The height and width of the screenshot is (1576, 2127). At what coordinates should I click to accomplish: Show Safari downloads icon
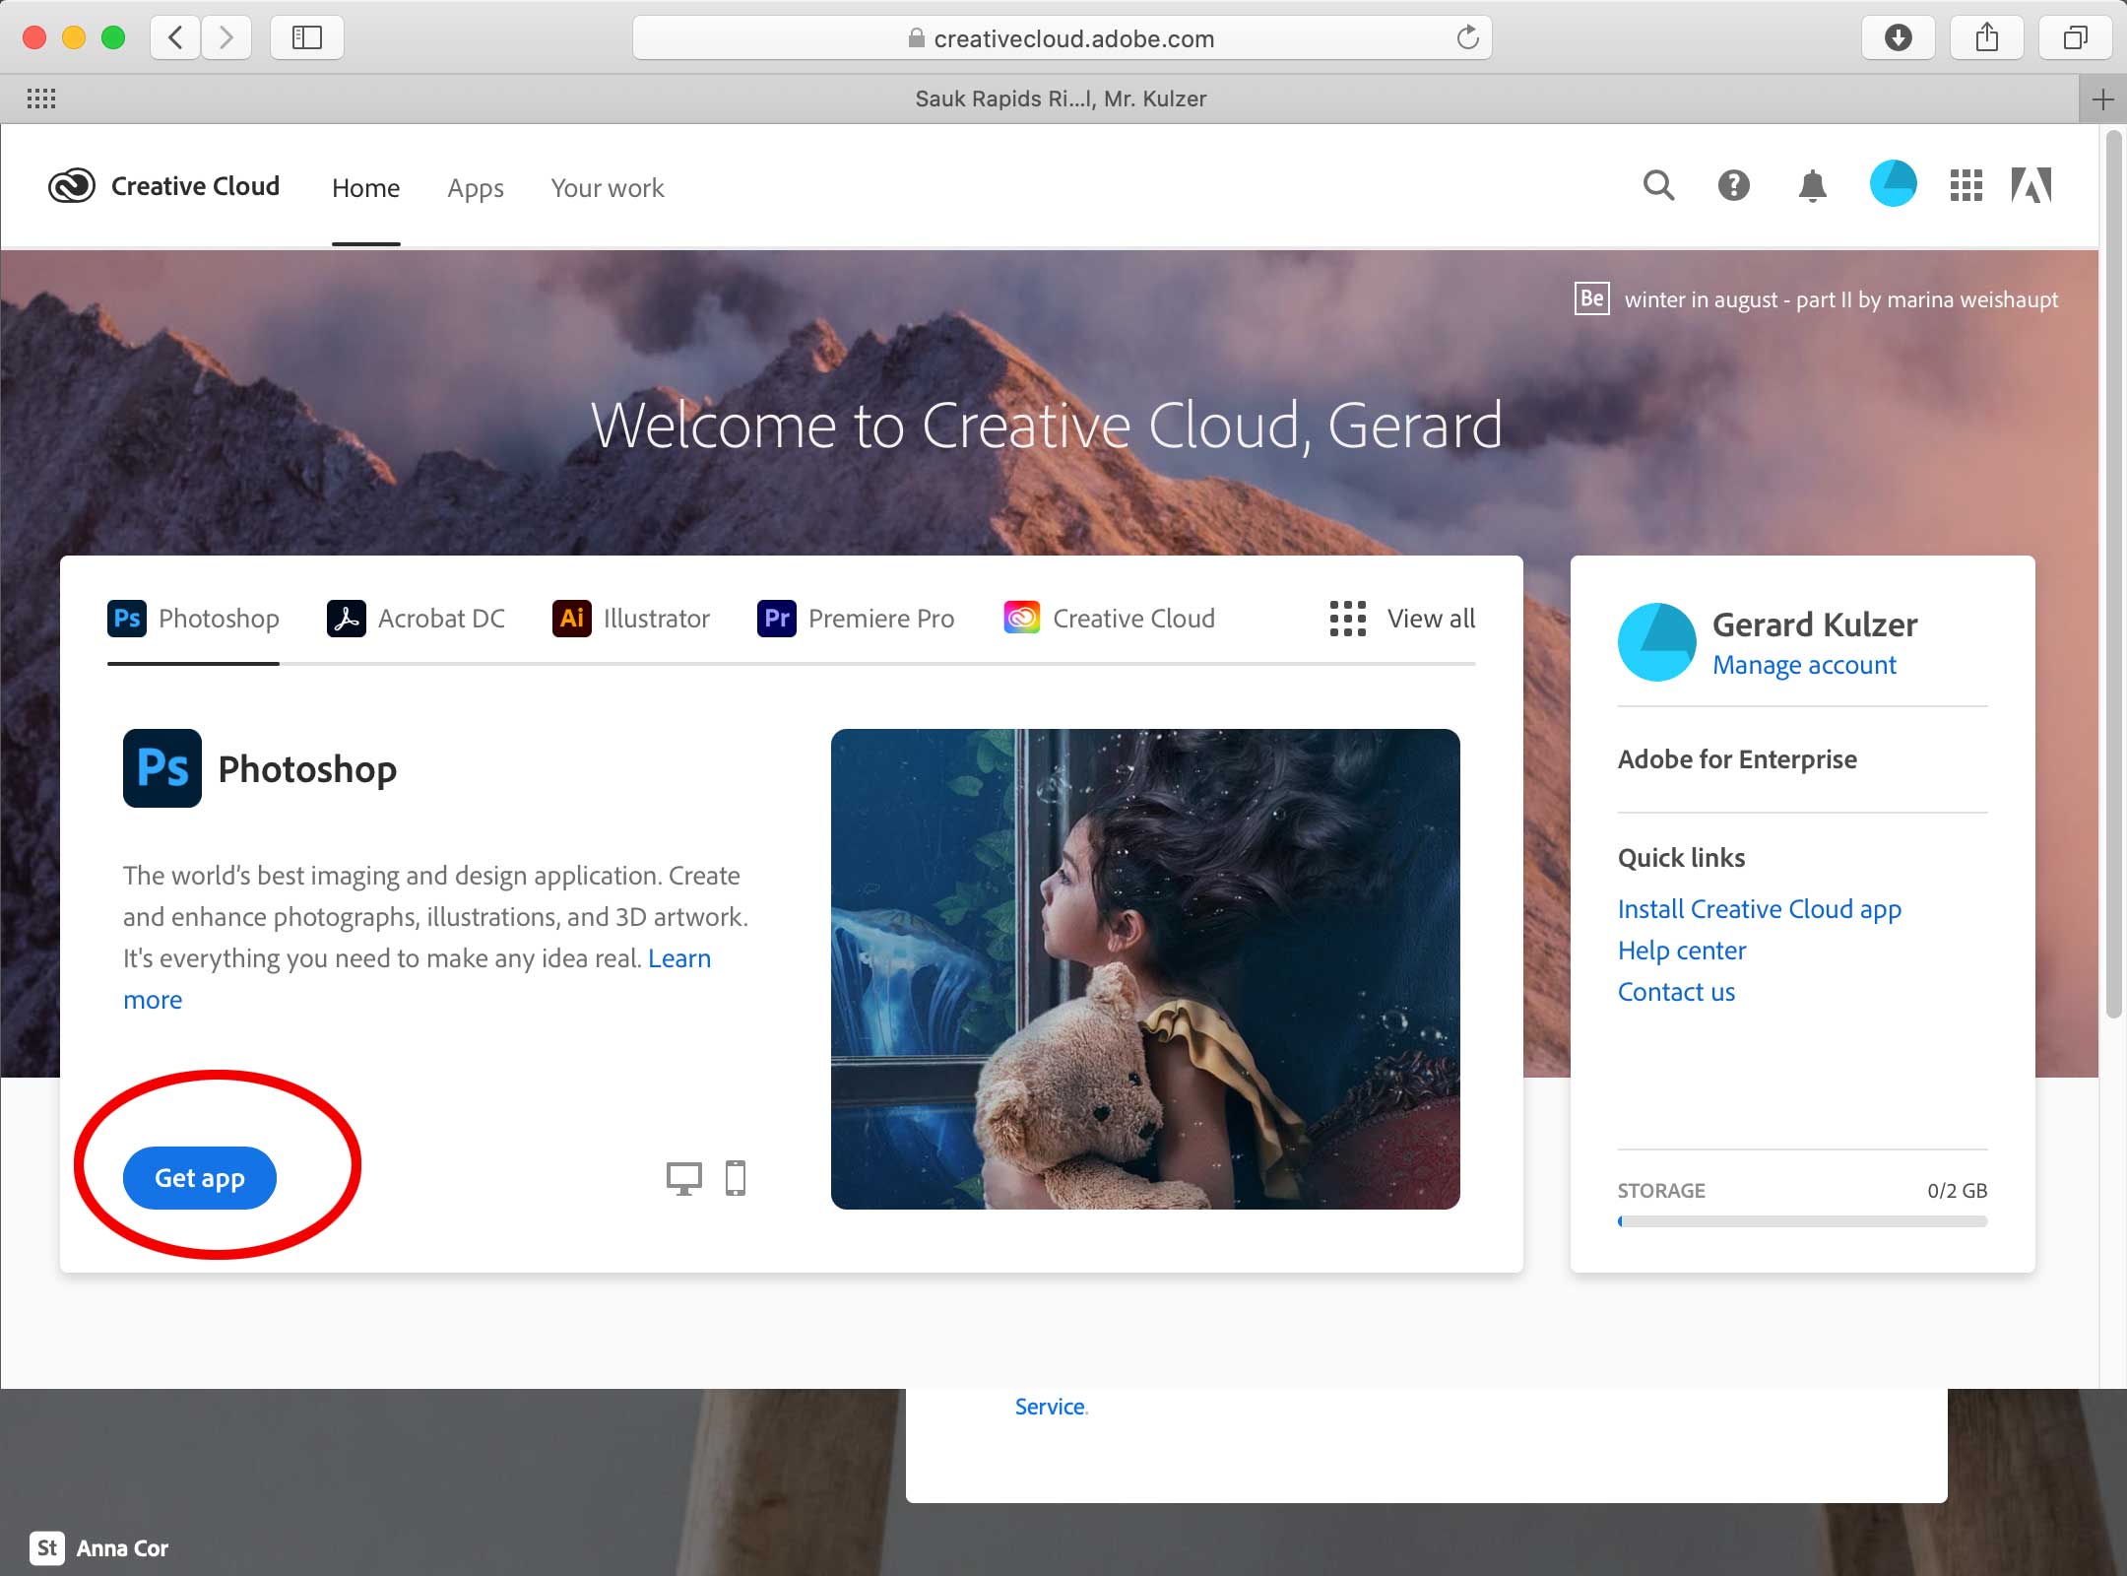click(1898, 37)
